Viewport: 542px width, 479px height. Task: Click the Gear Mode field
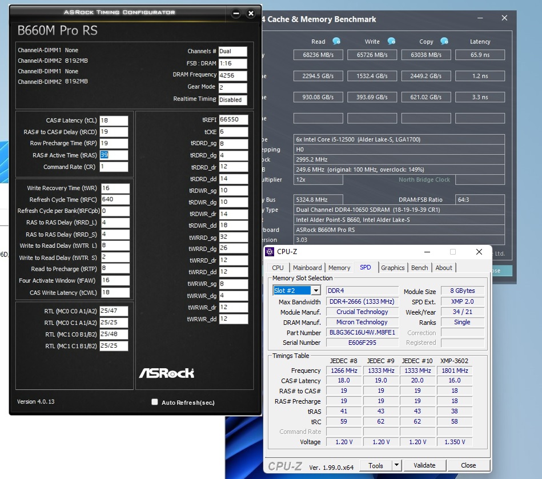point(233,87)
